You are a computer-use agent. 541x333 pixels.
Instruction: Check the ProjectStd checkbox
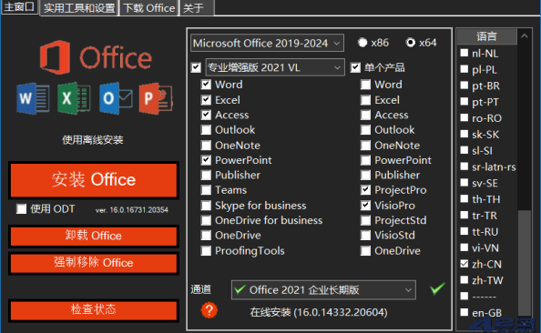tap(365, 220)
